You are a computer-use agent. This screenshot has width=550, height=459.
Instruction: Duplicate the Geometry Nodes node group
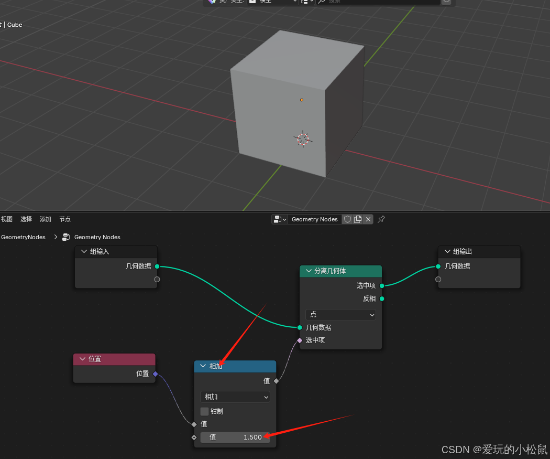tap(358, 219)
